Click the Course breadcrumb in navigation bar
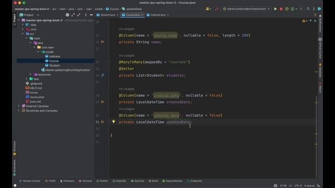The width and height of the screenshot is (335, 188). [x=112, y=9]
